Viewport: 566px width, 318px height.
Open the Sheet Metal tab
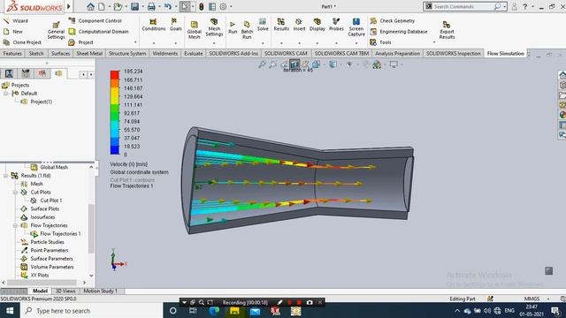89,53
